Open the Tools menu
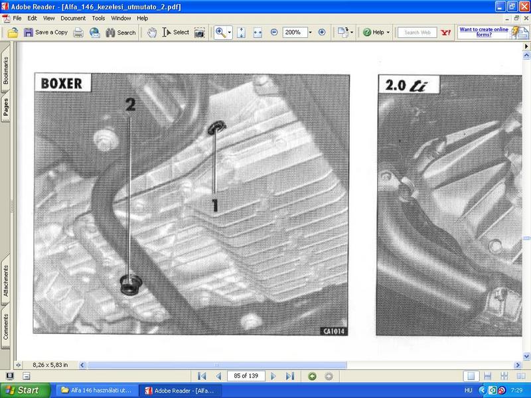531x398 pixels. (98, 19)
